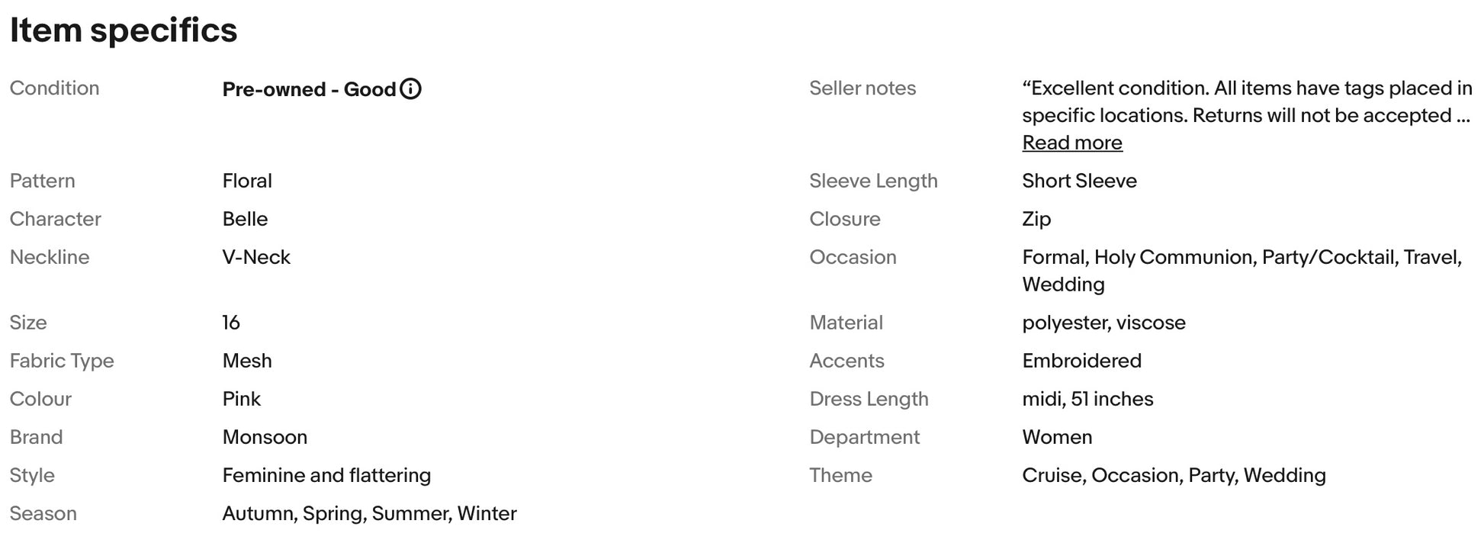Click the midi, 51 inches dress length

tap(1087, 399)
